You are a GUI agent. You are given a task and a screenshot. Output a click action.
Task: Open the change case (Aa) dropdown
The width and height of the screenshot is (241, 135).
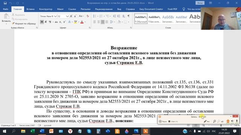(x=81, y=16)
